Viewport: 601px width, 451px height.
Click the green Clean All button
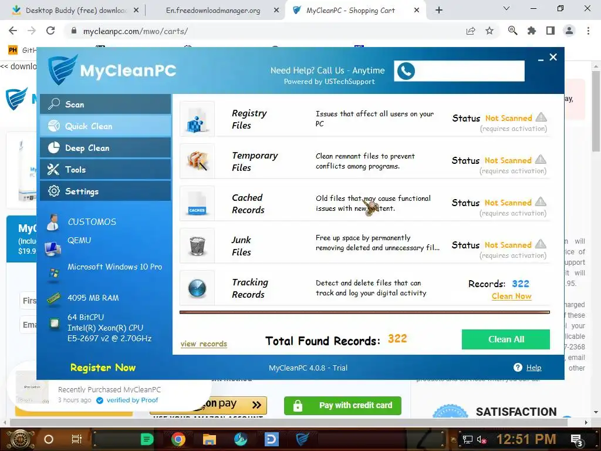[505, 339]
